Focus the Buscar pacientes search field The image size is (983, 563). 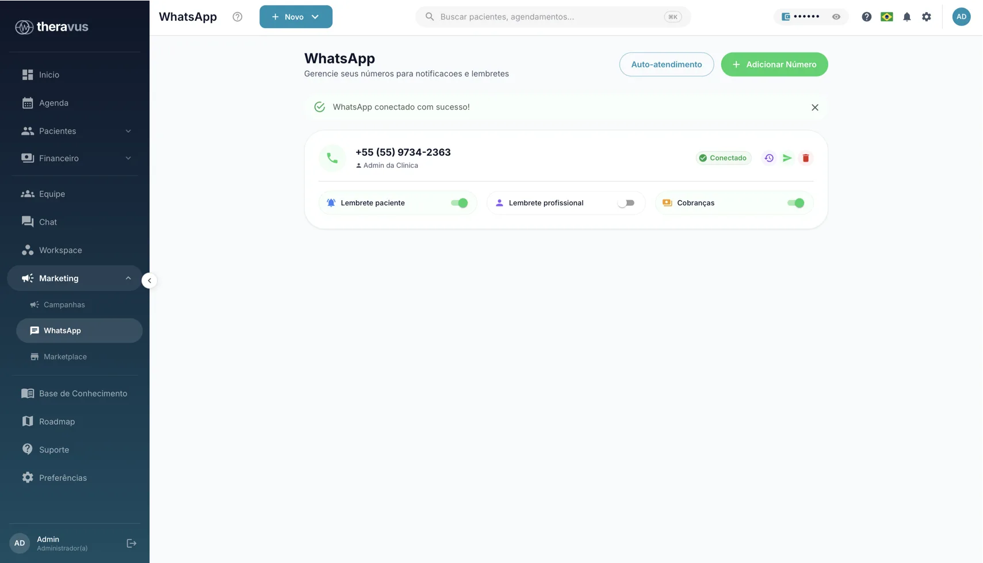(553, 17)
